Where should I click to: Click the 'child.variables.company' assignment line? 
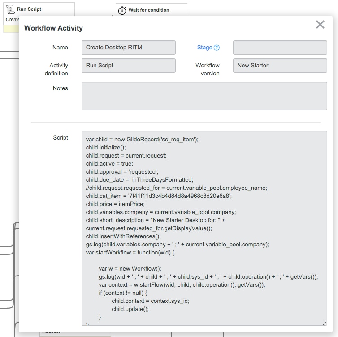161,212
